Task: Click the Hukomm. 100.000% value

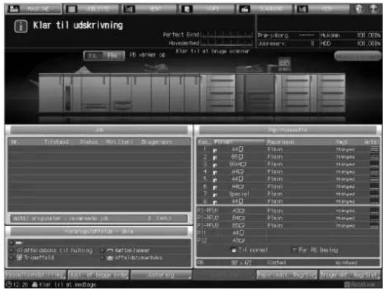Action: [x=369, y=35]
